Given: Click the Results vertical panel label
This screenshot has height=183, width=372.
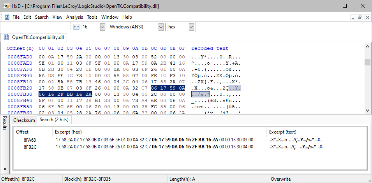Looking at the screenshot, I should click(x=5, y=123).
